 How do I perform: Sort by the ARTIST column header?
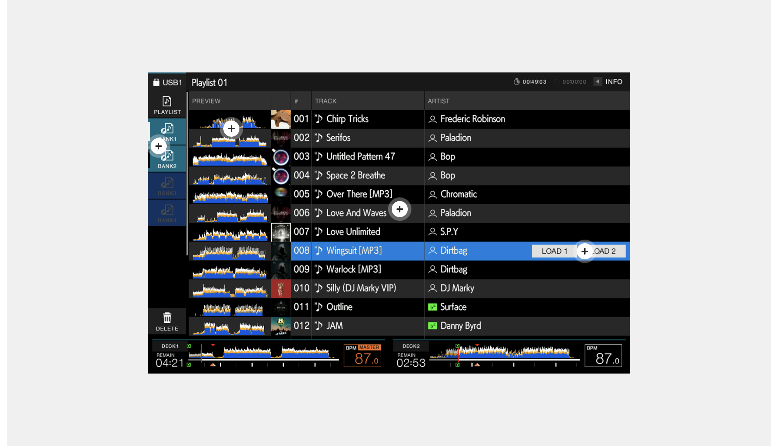tap(527, 101)
